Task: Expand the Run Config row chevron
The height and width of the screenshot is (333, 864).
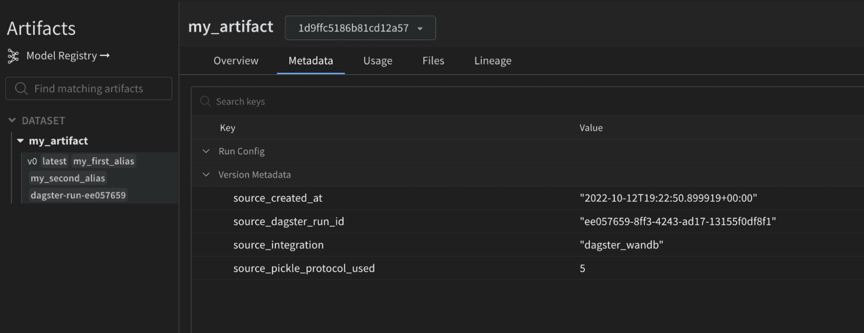Action: click(x=206, y=151)
